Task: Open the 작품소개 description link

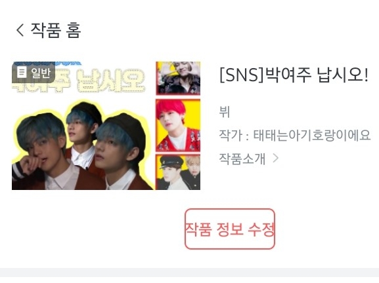Action: pyautogui.click(x=242, y=159)
